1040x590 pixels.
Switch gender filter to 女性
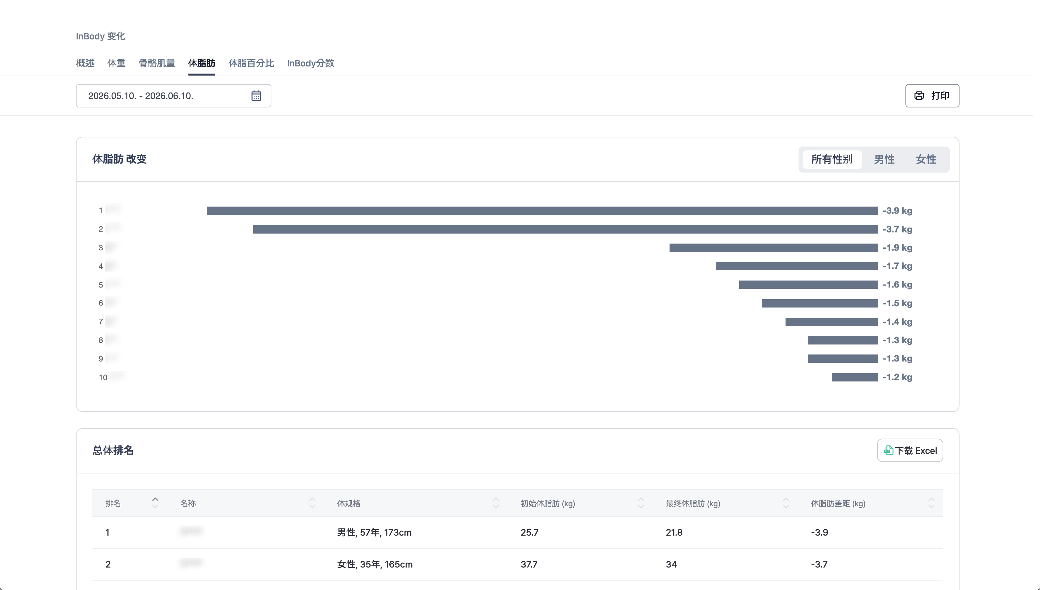(x=926, y=159)
